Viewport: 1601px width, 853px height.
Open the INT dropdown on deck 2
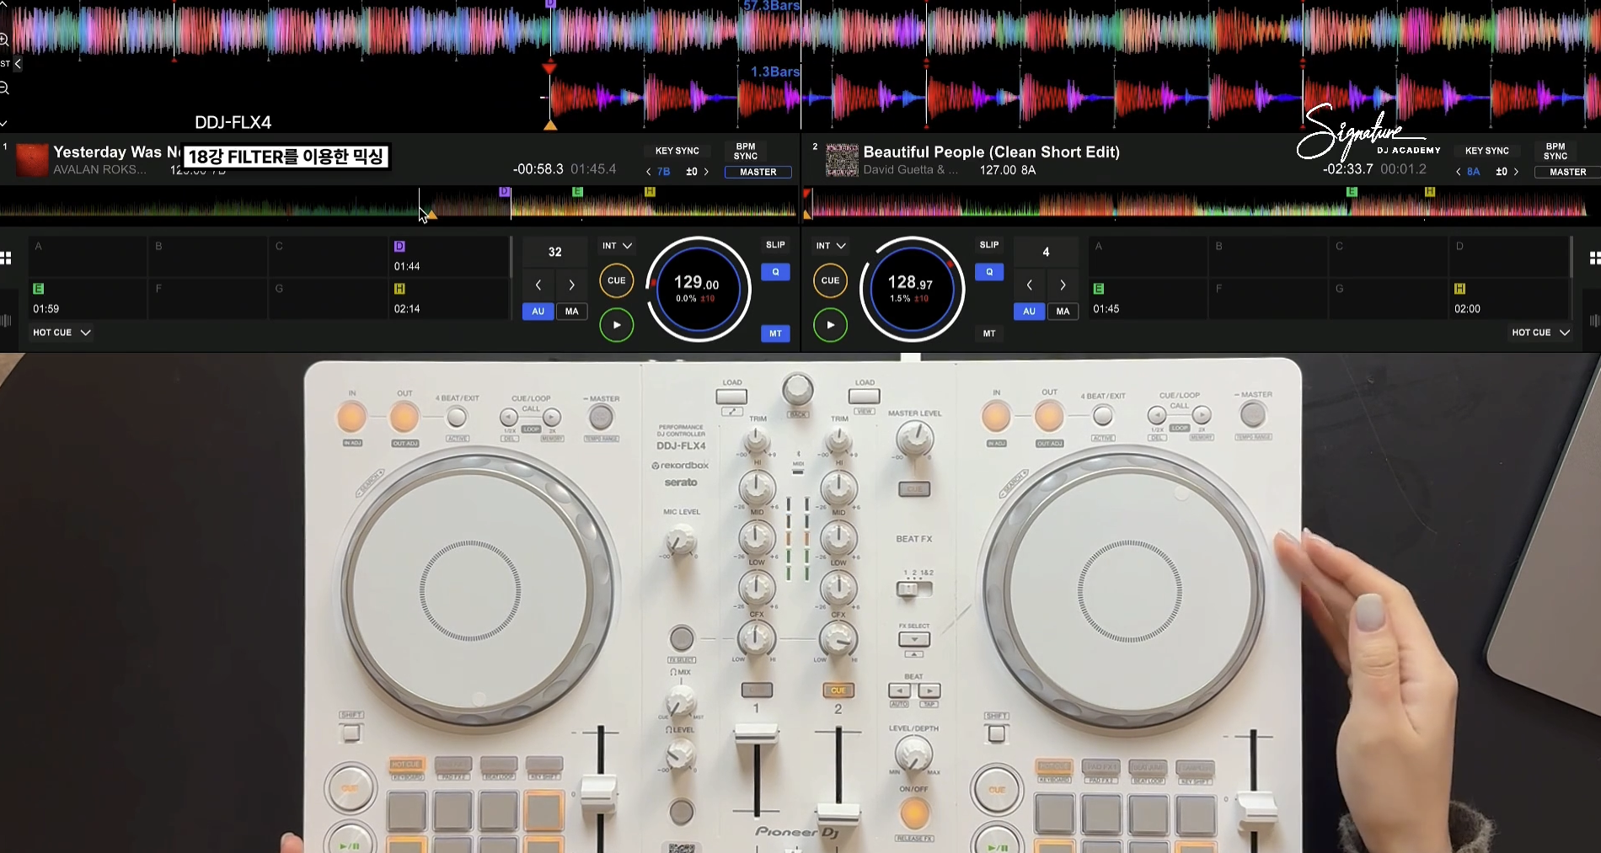pos(830,246)
